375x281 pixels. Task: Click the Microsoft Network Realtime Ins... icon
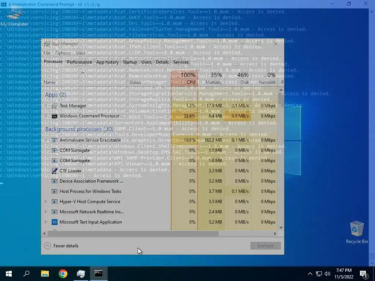(x=55, y=212)
